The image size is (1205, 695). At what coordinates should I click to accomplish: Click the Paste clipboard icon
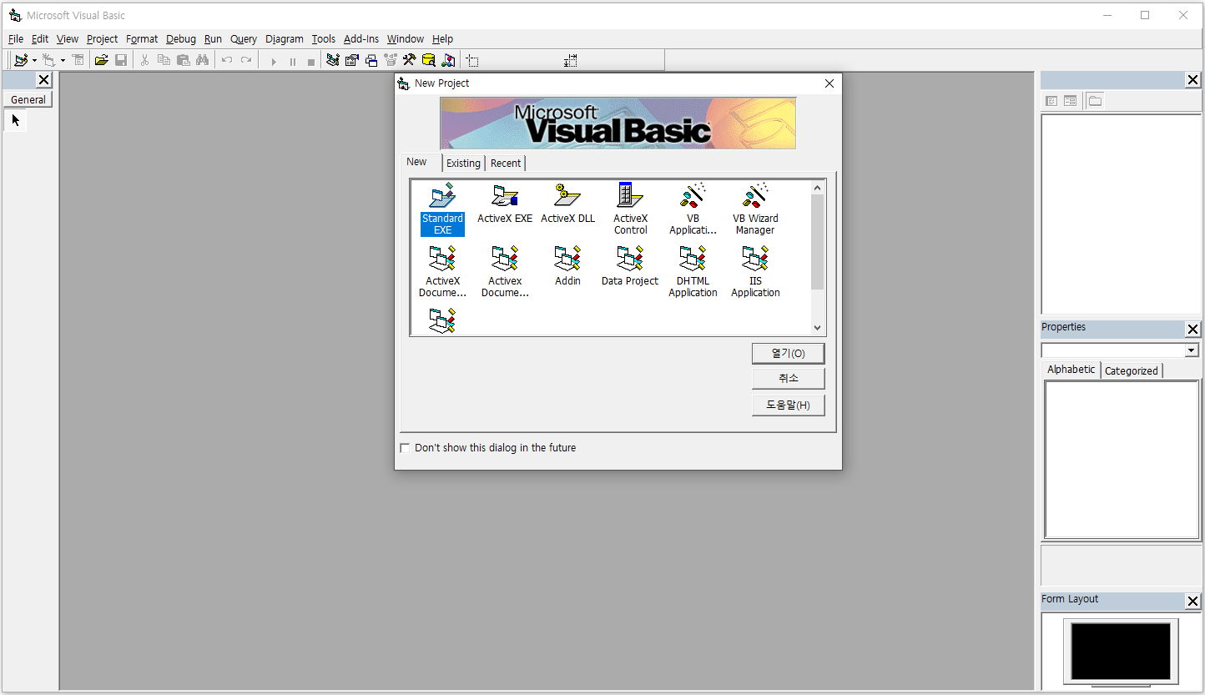pyautogui.click(x=183, y=60)
